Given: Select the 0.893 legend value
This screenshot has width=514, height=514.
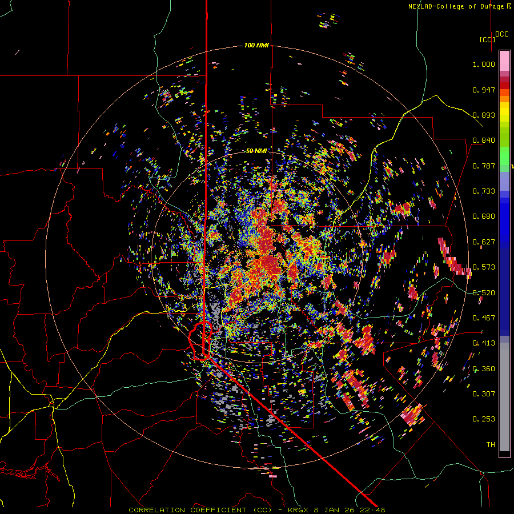Looking at the screenshot, I should [484, 115].
